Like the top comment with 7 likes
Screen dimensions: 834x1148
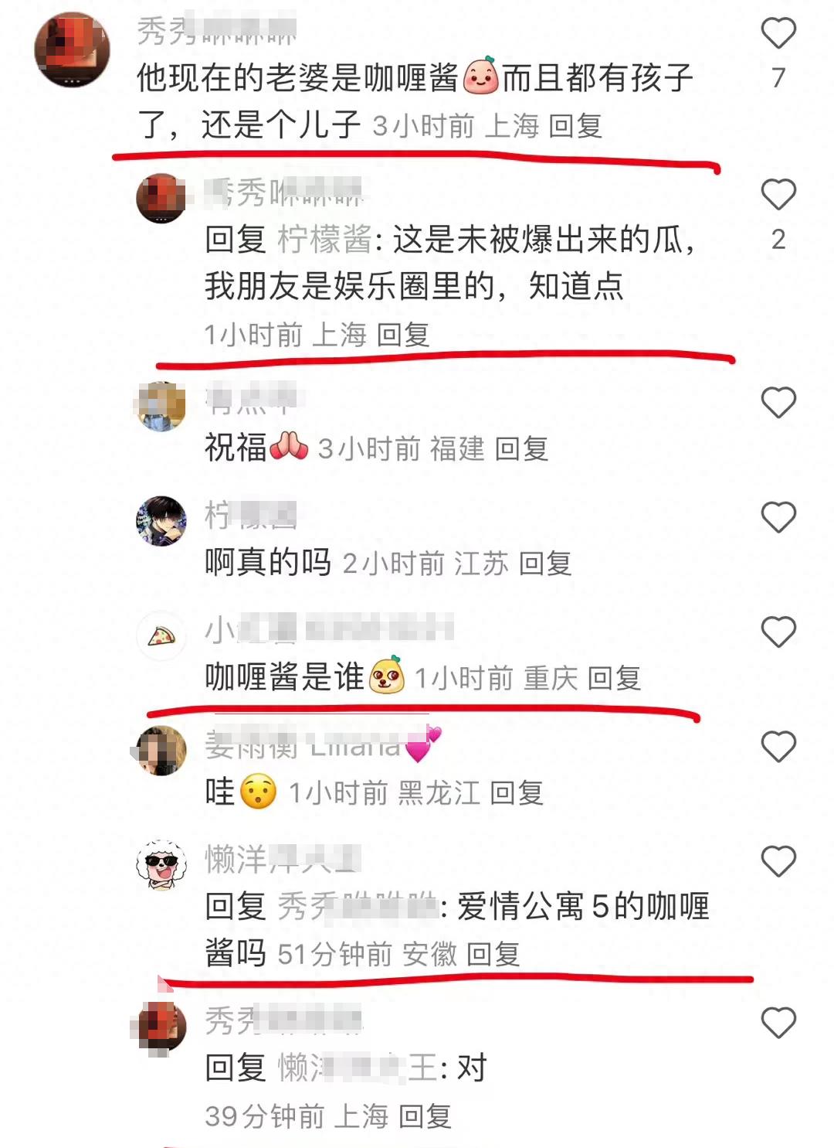pos(778,33)
